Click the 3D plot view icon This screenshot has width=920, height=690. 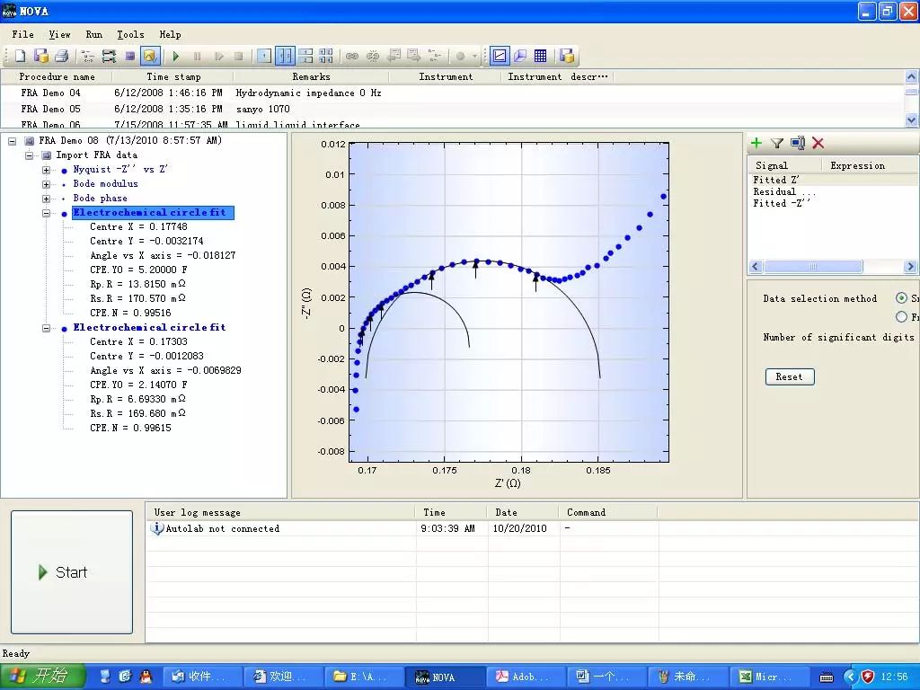click(520, 56)
